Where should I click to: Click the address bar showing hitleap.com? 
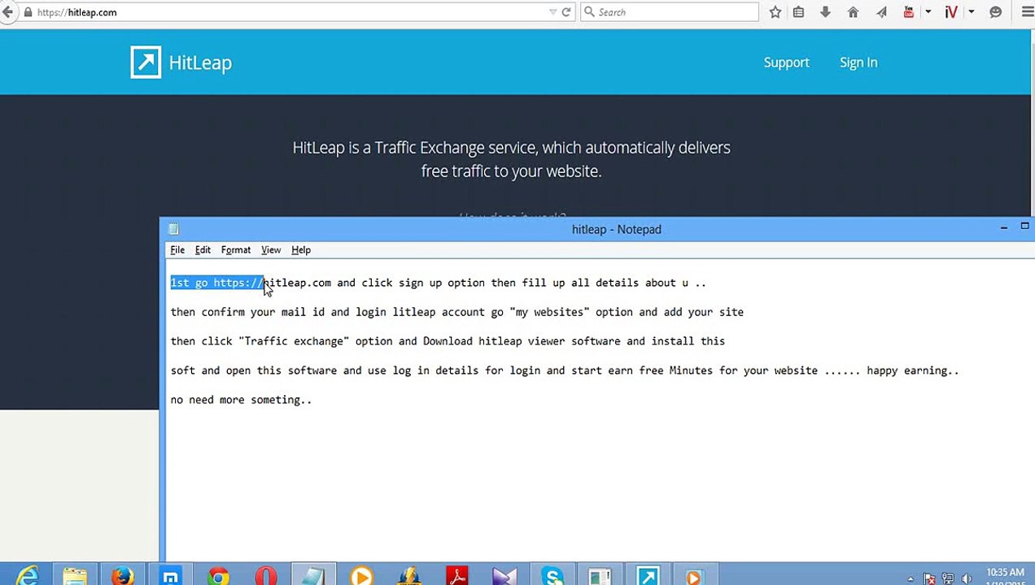coord(289,12)
